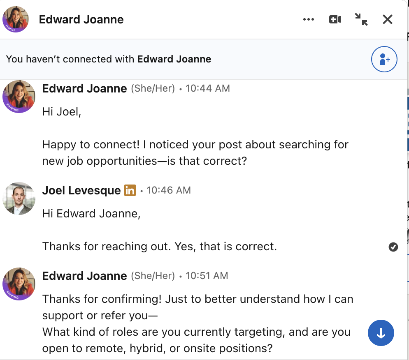The width and height of the screenshot is (409, 360).
Task: Select the 10:46 AM timestamp
Action: (x=169, y=190)
